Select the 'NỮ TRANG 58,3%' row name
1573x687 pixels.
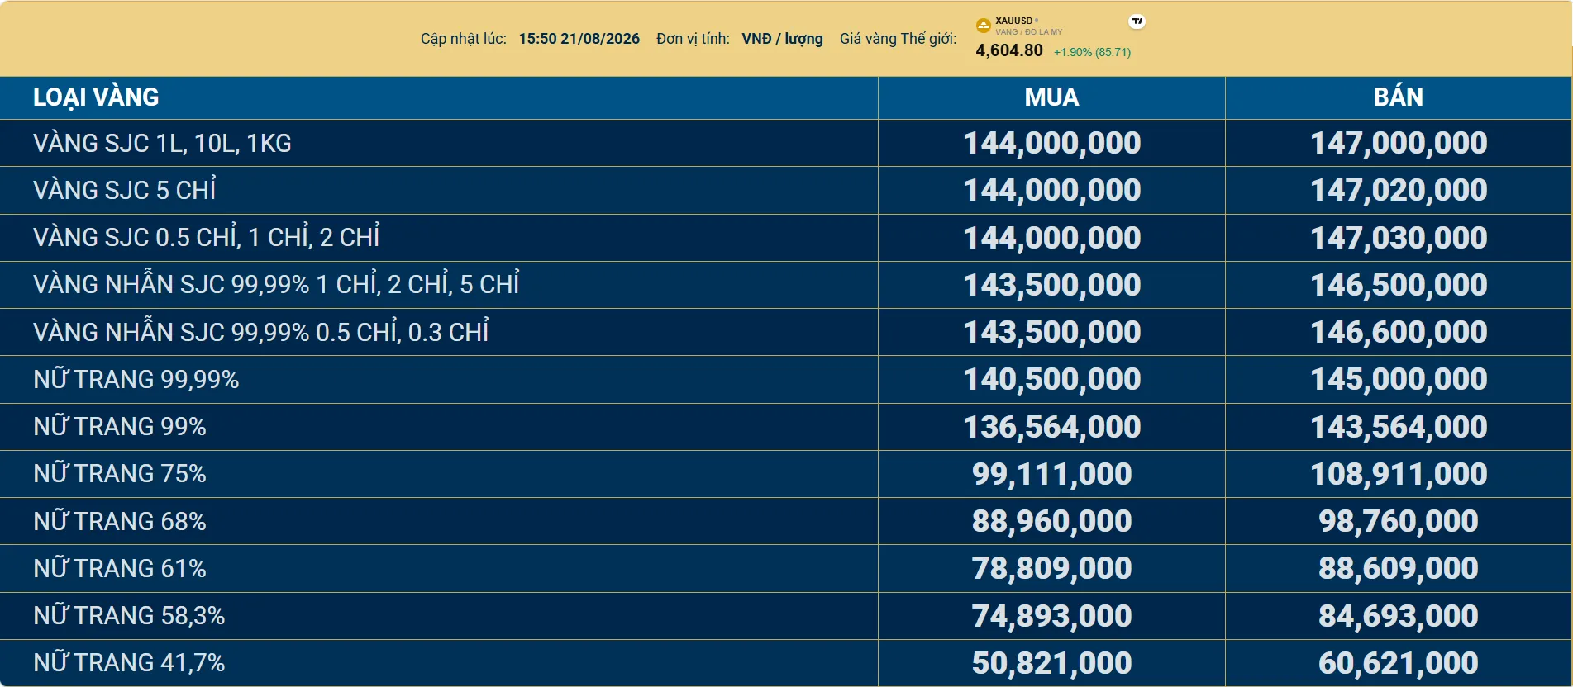[129, 615]
